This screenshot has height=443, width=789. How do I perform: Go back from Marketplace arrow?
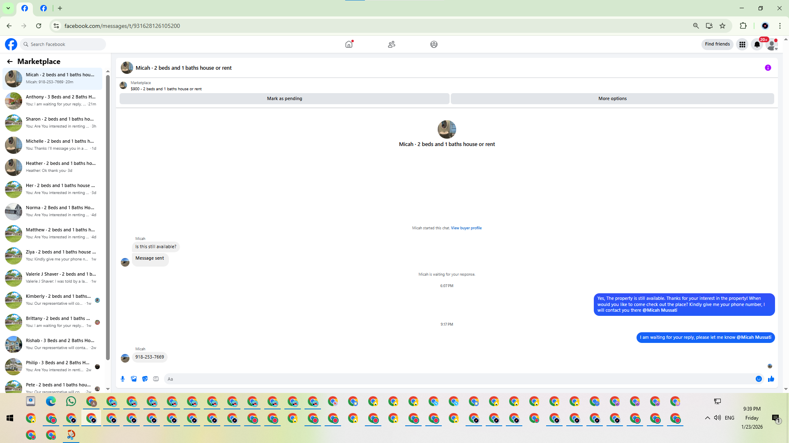(x=10, y=62)
